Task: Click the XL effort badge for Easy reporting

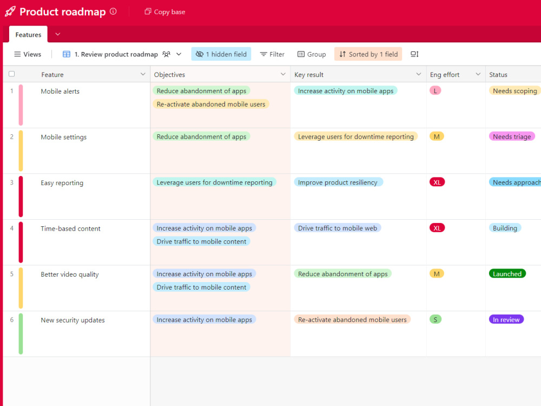Action: coord(437,182)
